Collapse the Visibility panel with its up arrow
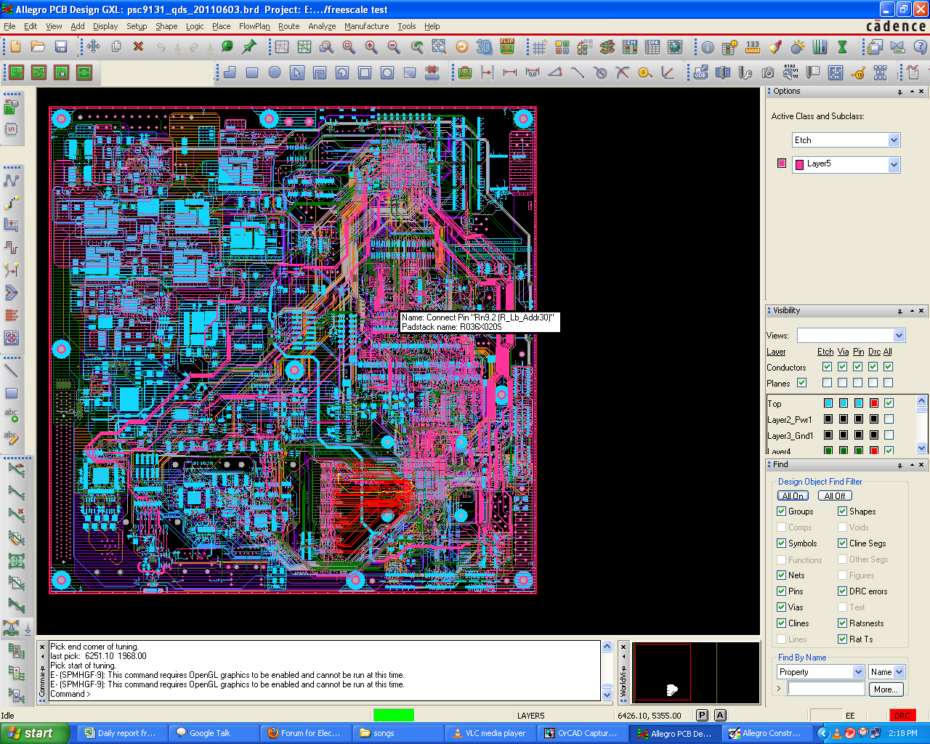Screen dimensions: 930x744 pos(912,311)
